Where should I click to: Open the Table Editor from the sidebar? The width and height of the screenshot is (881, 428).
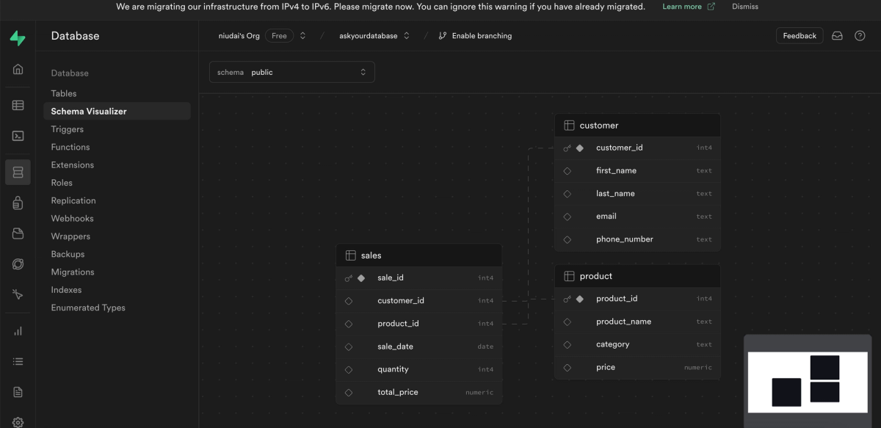coord(18,104)
